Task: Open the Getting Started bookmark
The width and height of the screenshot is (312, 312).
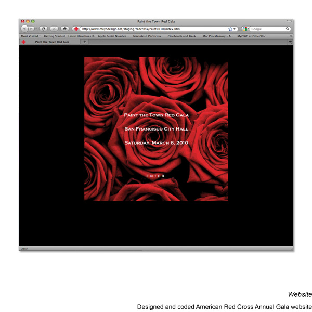Action: pos(54,36)
